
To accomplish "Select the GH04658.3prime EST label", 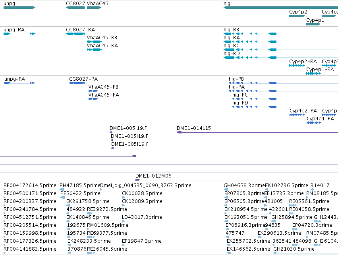I will pyautogui.click(x=244, y=185).
